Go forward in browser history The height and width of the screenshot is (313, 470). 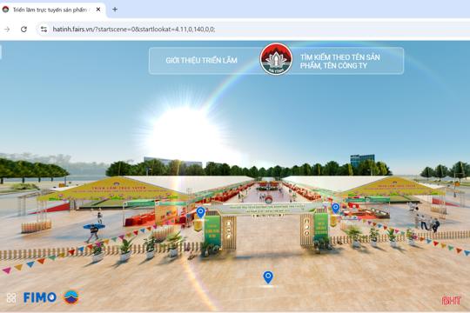7,29
